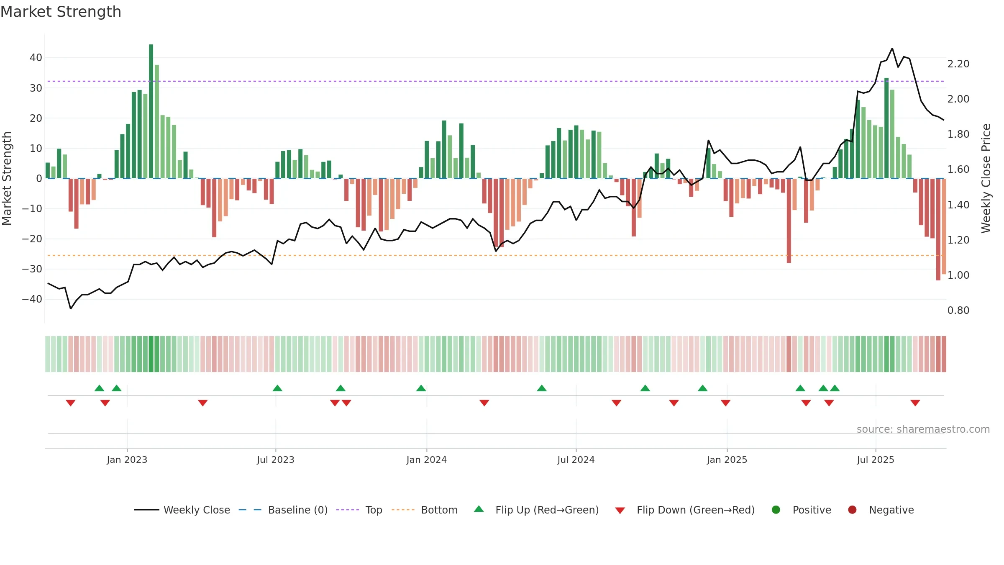Click the 0.80 price axis value
The height and width of the screenshot is (565, 1004).
point(958,311)
